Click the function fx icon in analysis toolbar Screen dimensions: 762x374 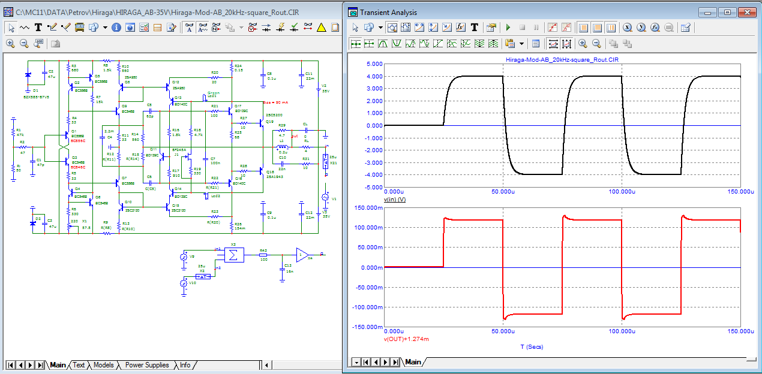tap(461, 27)
